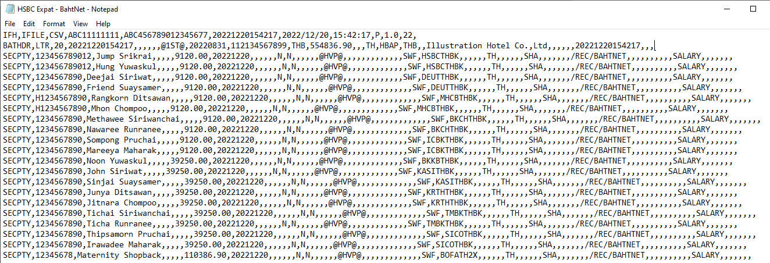Image resolution: width=770 pixels, height=263 pixels.
Task: Open the Help menu
Action: pos(104,24)
